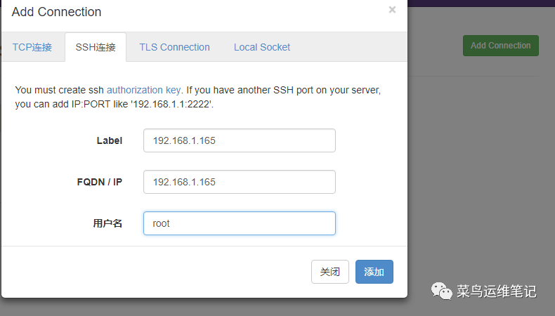555x316 pixels.
Task: Focus the 用户名 field containing root
Action: [x=240, y=223]
